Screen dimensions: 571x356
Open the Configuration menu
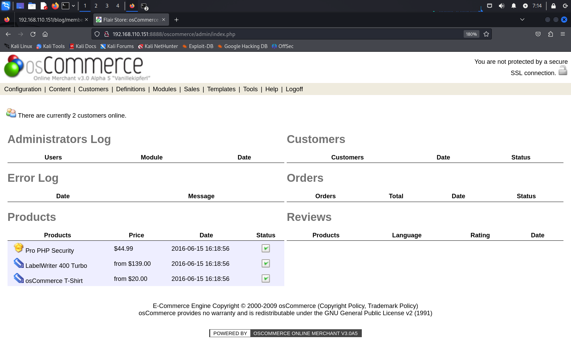coord(23,89)
